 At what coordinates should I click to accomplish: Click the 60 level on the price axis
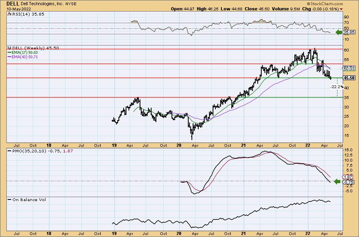(346, 50)
